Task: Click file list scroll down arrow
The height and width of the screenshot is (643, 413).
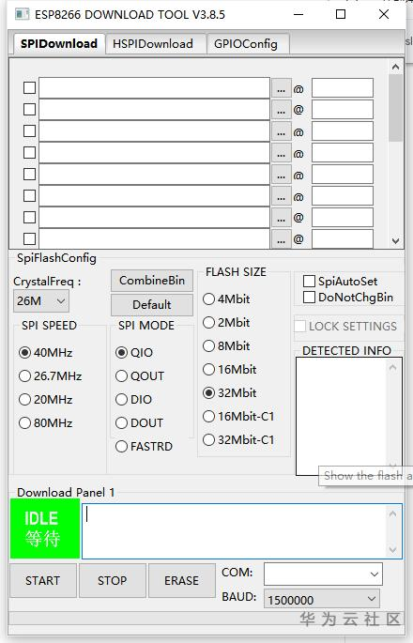Action: 395,240
